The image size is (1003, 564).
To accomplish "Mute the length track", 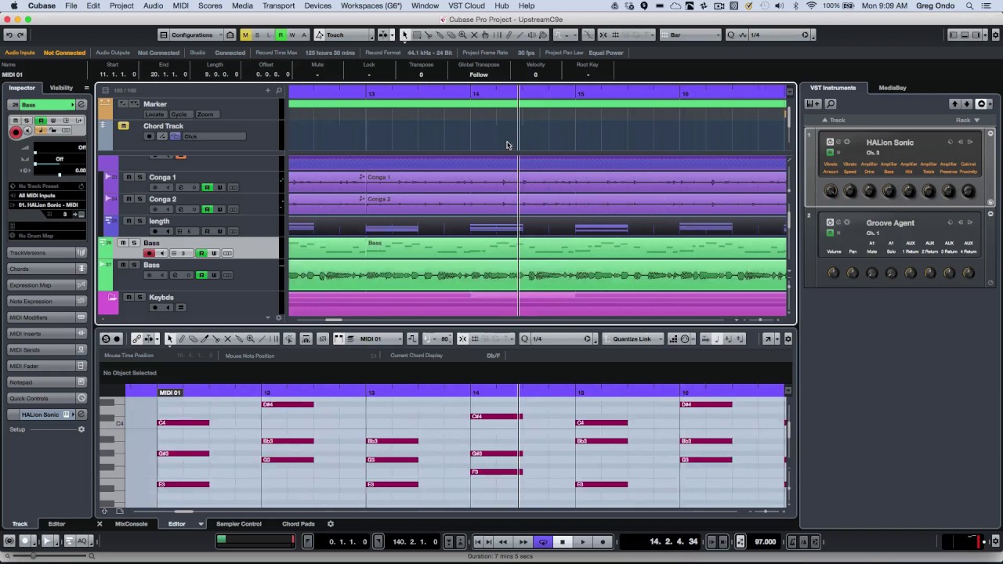I will 129,221.
